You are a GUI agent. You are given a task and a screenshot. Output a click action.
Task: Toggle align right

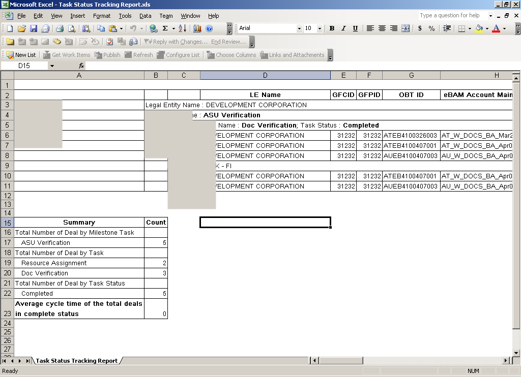[394, 28]
